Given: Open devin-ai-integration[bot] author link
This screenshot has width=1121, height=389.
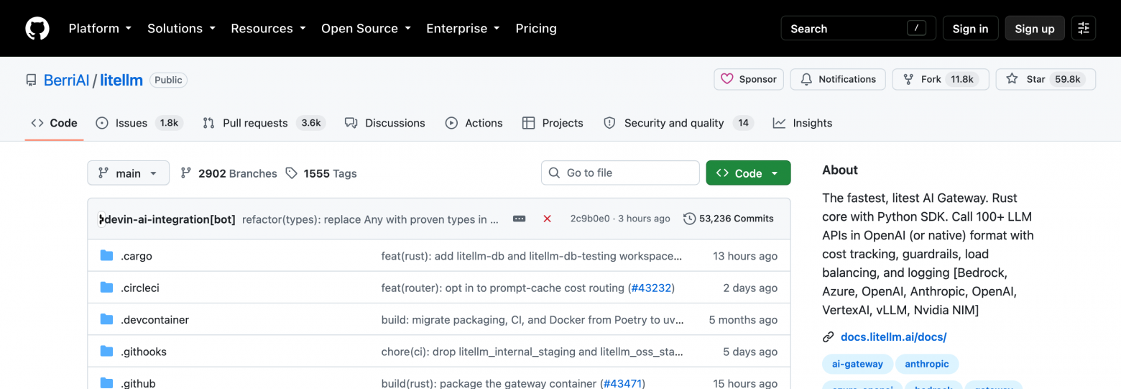Looking at the screenshot, I should click(170, 219).
